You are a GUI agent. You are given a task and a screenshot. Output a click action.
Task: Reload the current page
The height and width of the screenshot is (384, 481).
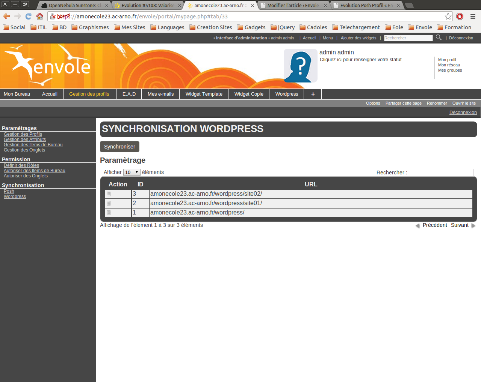pyautogui.click(x=29, y=16)
